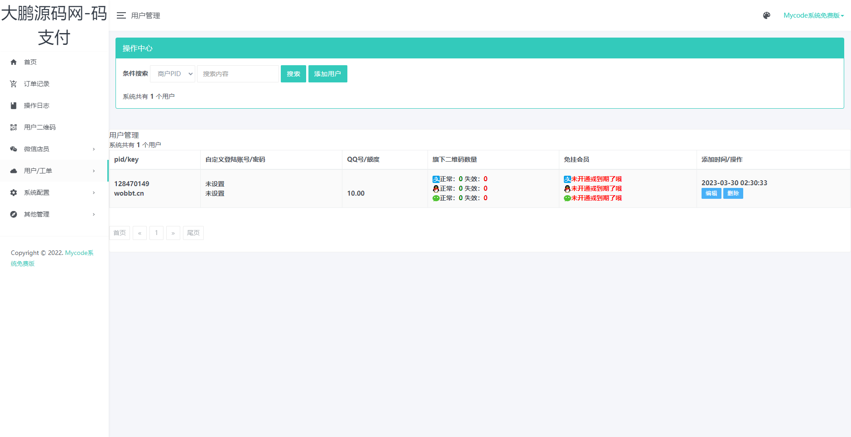Select the 订单记录 sidebar icon
This screenshot has width=851, height=437.
(14, 83)
